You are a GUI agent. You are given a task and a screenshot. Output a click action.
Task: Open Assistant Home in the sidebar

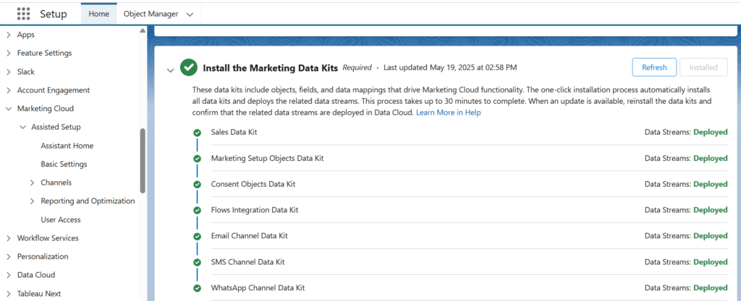67,146
